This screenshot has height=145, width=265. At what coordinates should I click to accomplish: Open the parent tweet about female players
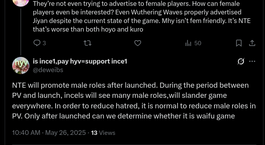tap(142, 16)
